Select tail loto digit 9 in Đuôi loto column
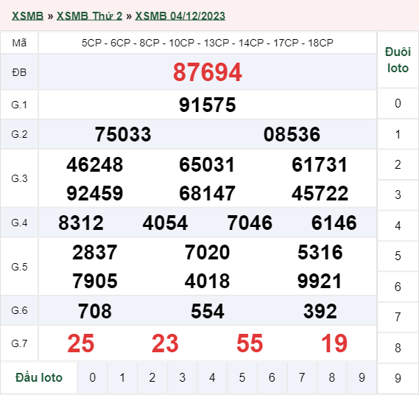Viewport: 419px width, 395px height. click(x=398, y=378)
